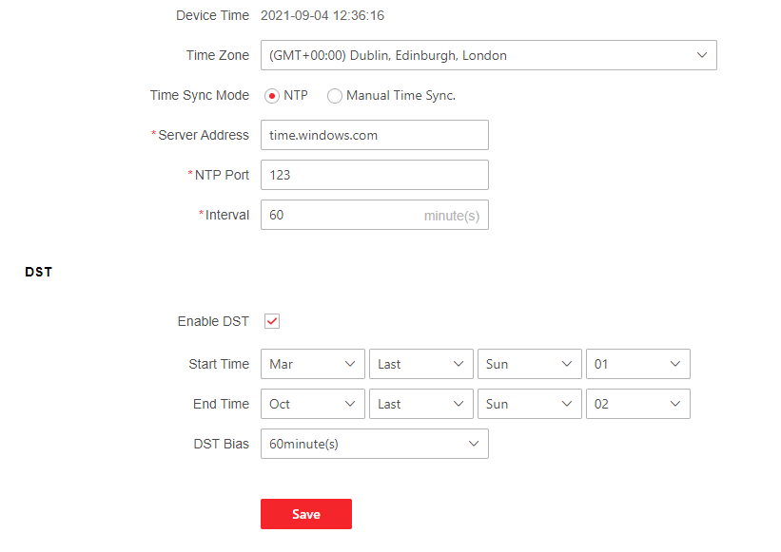The image size is (781, 552).
Task: Open End Time day dropdown showing Sun
Action: point(529,404)
